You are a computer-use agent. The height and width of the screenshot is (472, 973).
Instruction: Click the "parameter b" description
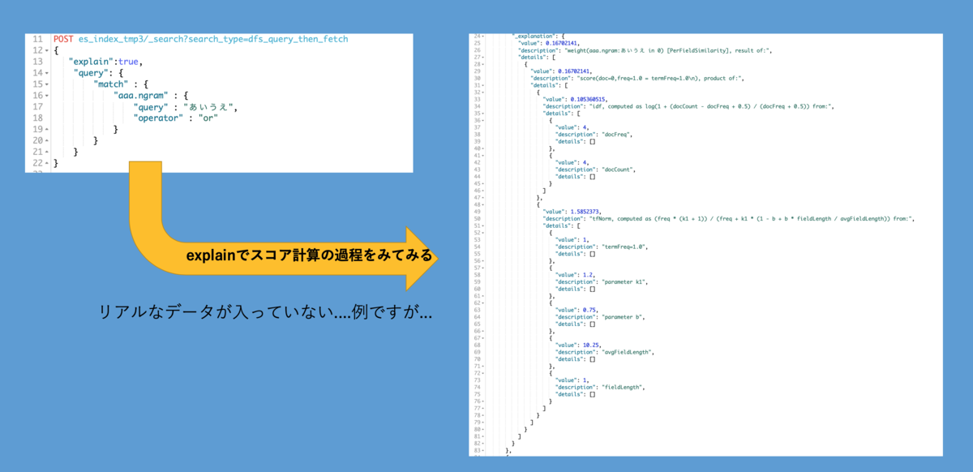[x=623, y=317]
